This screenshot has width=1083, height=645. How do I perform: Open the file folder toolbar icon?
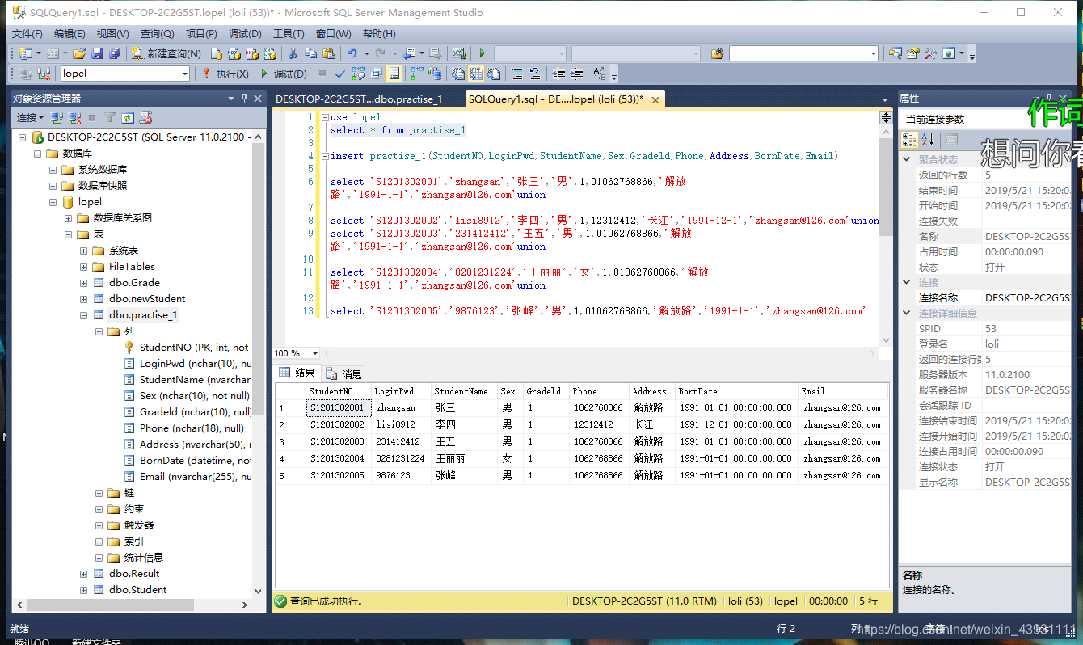pyautogui.click(x=79, y=53)
